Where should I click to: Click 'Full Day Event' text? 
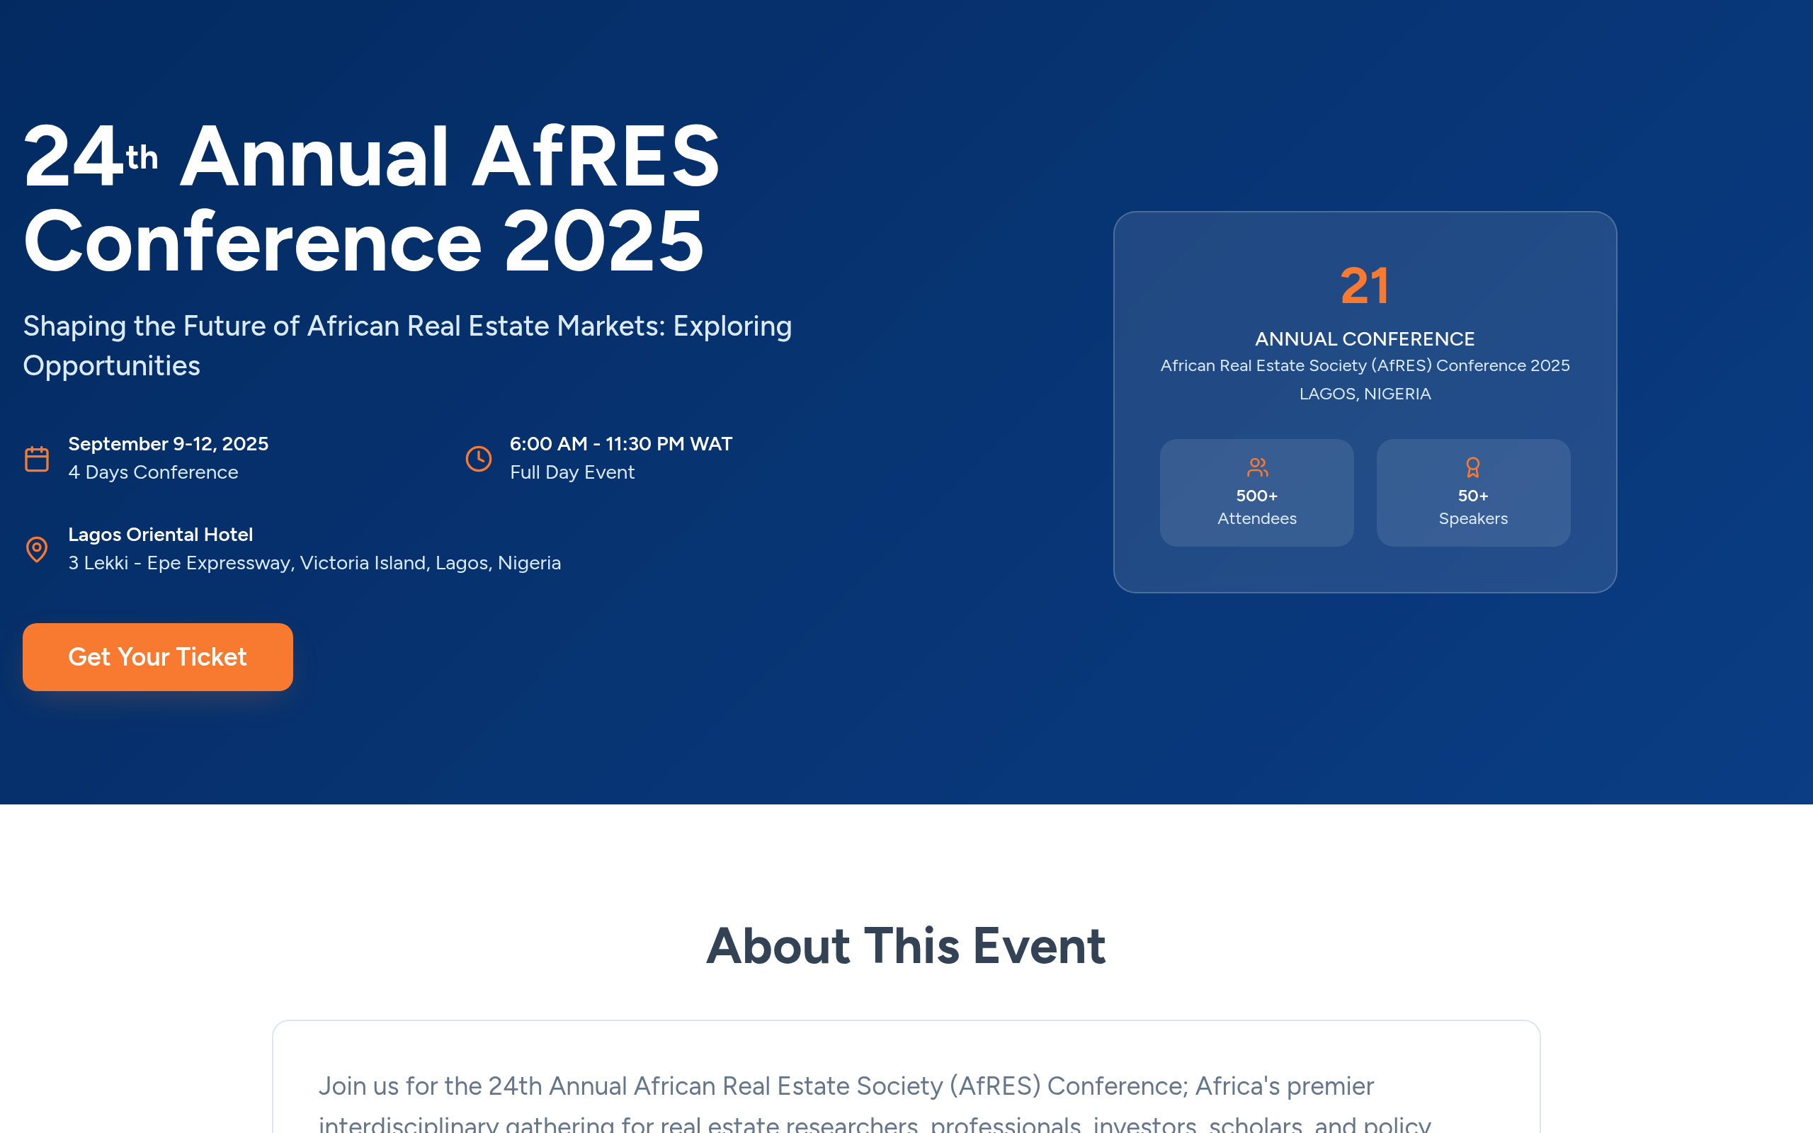coord(572,472)
